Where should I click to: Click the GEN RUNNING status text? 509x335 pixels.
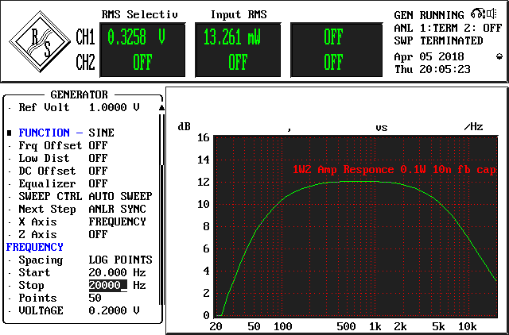[x=429, y=15]
